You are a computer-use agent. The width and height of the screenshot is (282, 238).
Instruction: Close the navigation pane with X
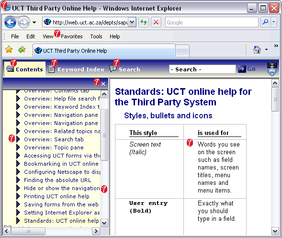pyautogui.click(x=103, y=84)
